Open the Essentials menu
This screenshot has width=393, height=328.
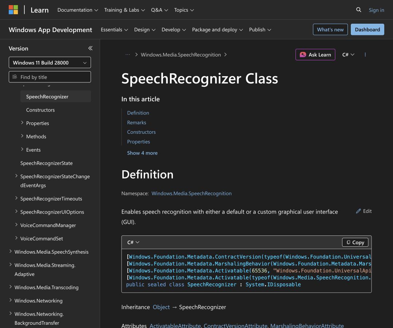click(114, 30)
